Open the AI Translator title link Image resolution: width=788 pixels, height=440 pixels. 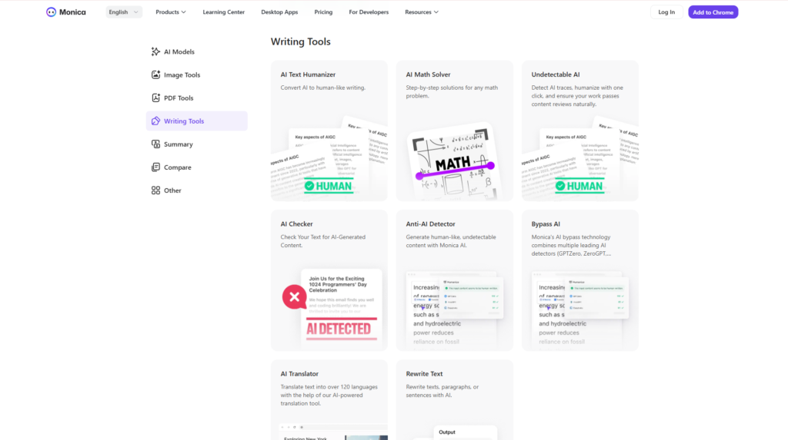point(299,374)
